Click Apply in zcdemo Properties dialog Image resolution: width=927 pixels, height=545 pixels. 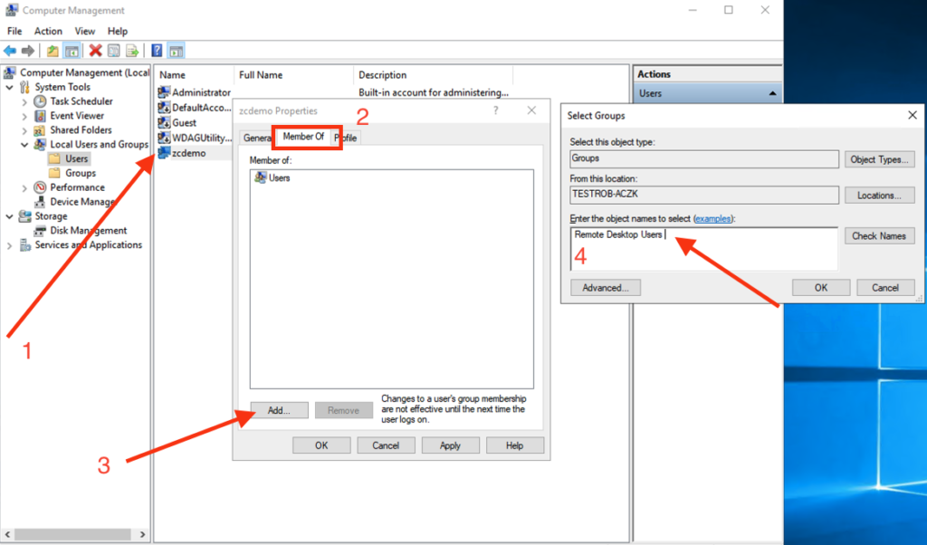(450, 445)
